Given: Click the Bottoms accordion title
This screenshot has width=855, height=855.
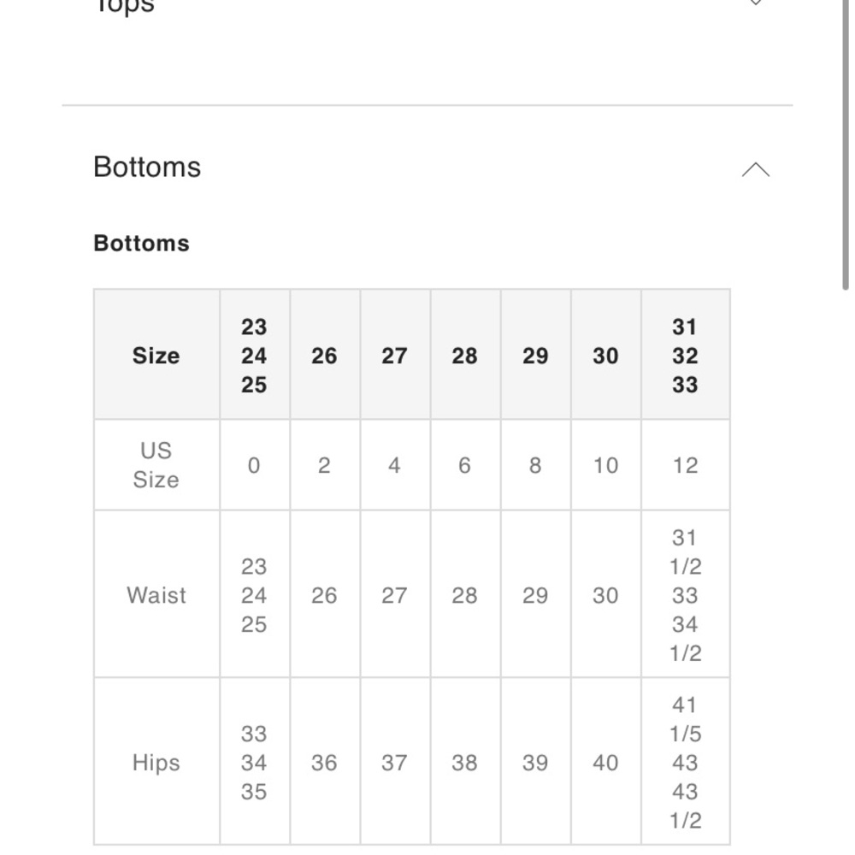Looking at the screenshot, I should coord(147,167).
